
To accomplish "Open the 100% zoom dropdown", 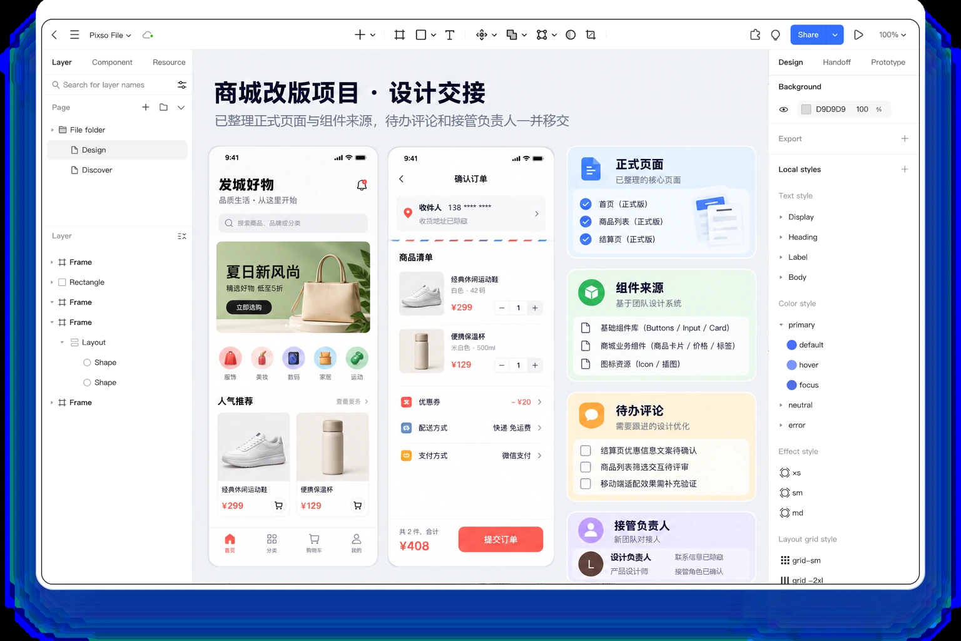I will pos(892,35).
